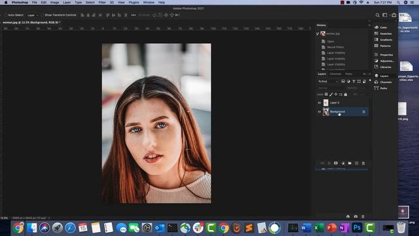Toggle Lock image pixels brush icon
Image resolution: width=419 pixels, height=236 pixels.
pos(331,94)
